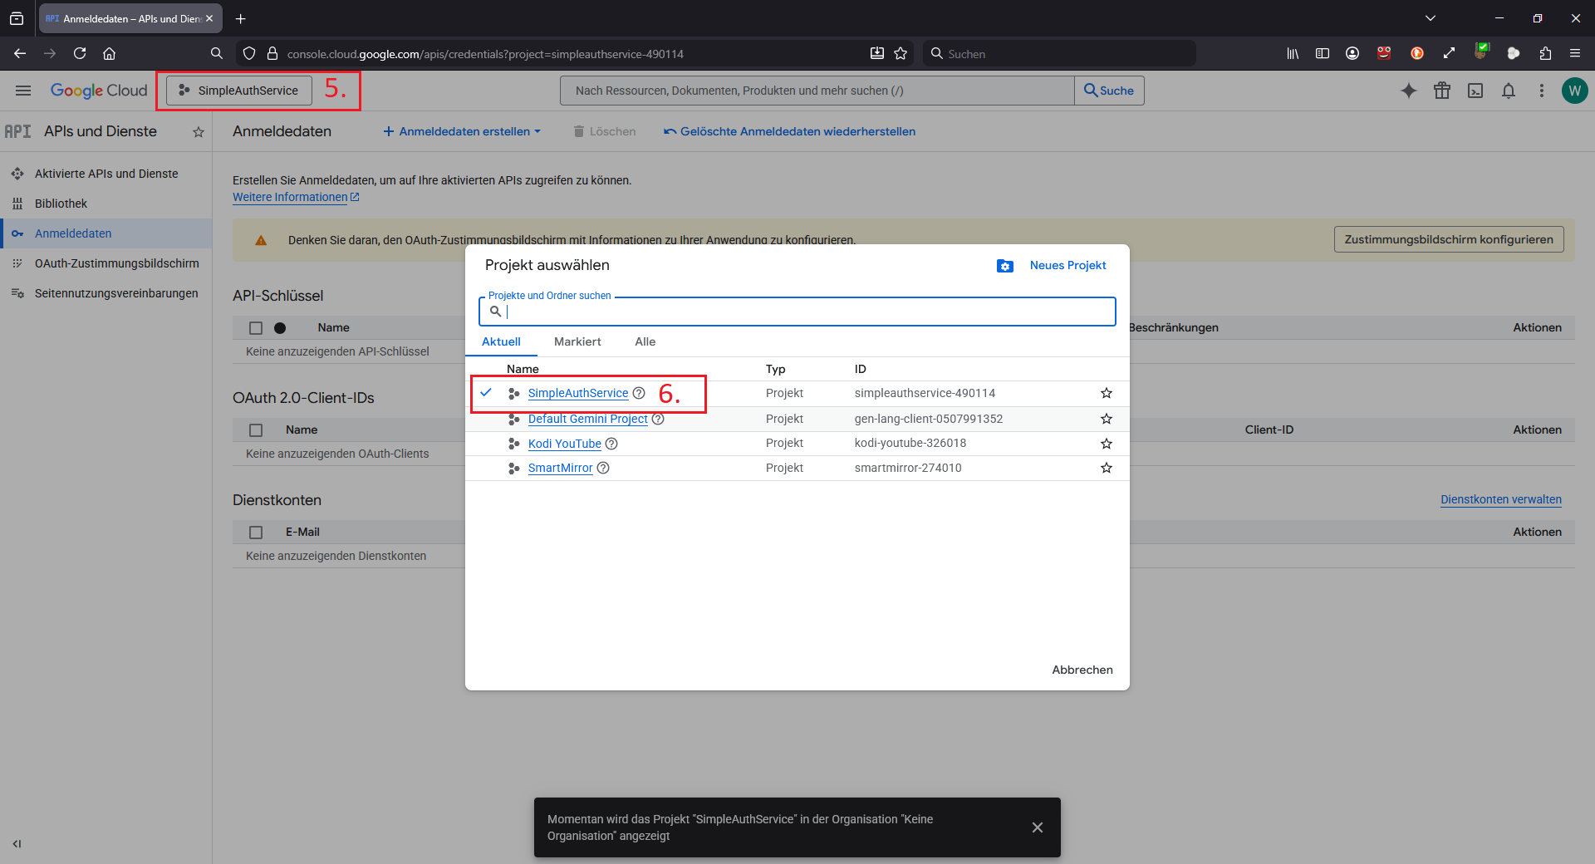Click Zustimmungsbildschirm konfigurieren button

click(x=1449, y=239)
